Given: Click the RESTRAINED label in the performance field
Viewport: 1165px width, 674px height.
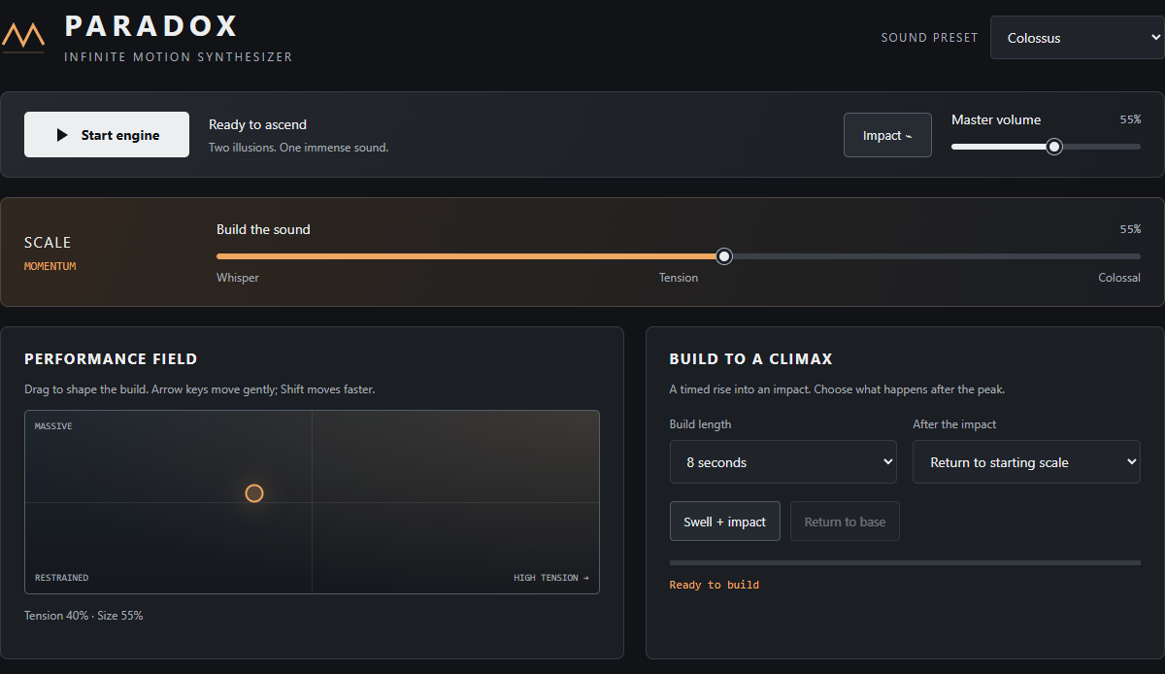Looking at the screenshot, I should point(61,578).
